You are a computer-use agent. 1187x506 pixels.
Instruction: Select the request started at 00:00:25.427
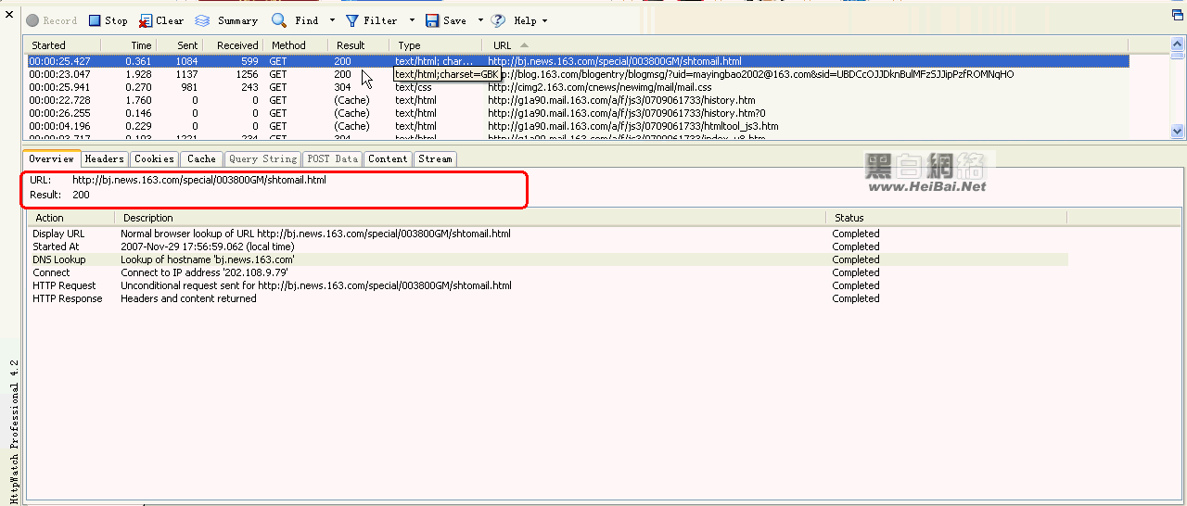pyautogui.click(x=577, y=61)
